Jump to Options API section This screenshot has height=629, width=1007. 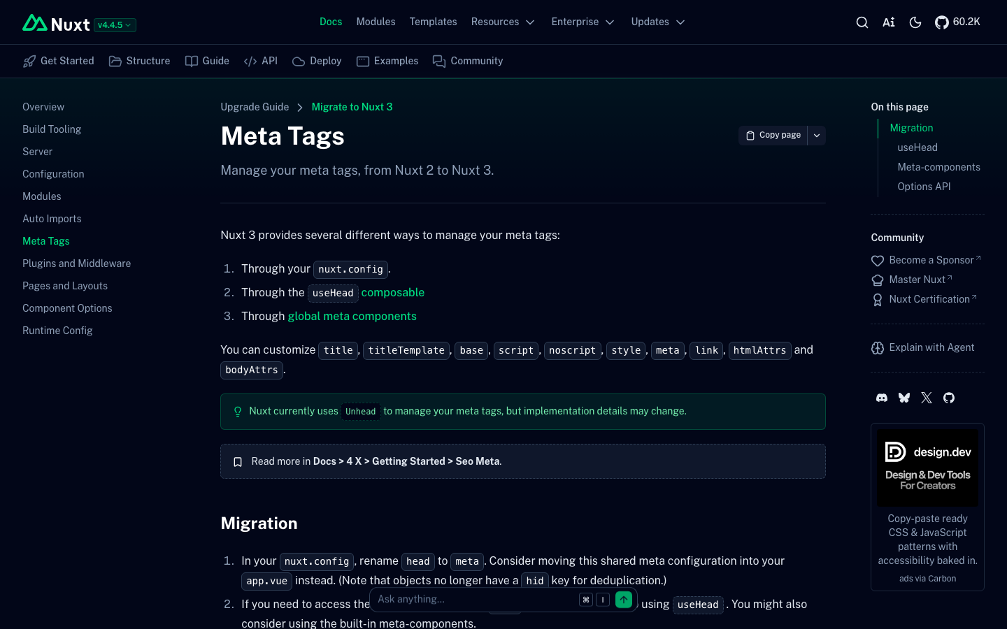tap(924, 187)
